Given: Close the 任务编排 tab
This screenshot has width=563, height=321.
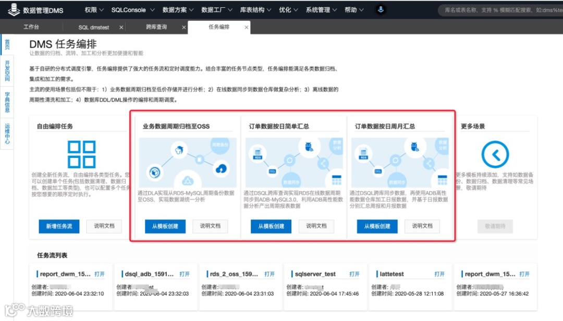Looking at the screenshot, I should (x=246, y=27).
